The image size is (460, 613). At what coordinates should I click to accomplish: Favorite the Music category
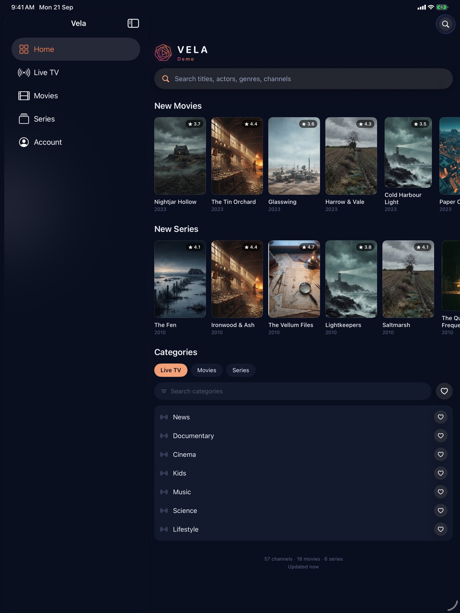point(441,492)
